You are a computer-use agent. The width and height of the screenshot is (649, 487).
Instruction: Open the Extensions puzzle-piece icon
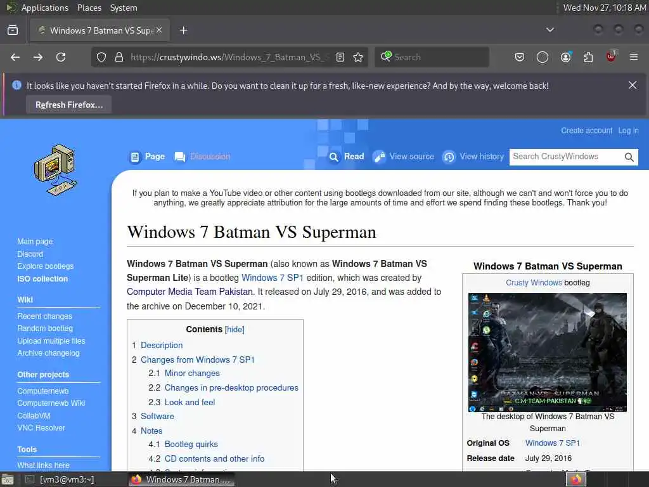click(x=588, y=57)
